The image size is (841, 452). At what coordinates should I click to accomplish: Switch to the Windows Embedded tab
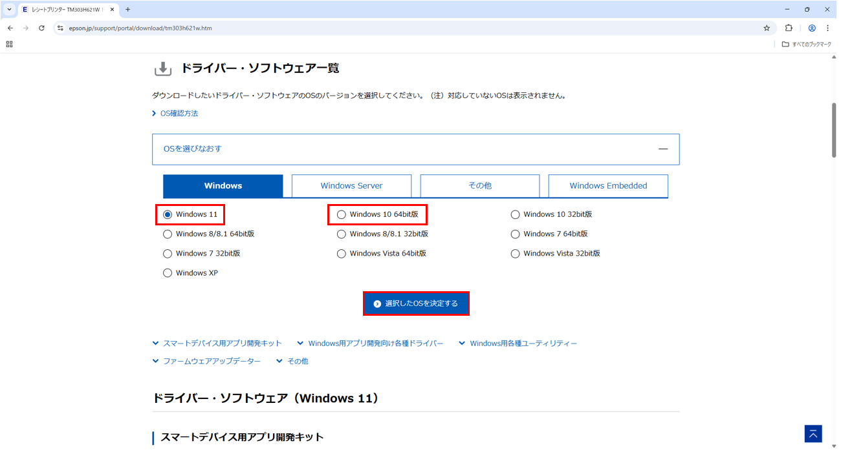(x=608, y=186)
